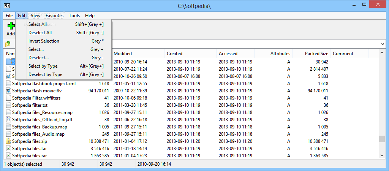Open the Tools menu
The width and height of the screenshot is (389, 171).
point(74,16)
